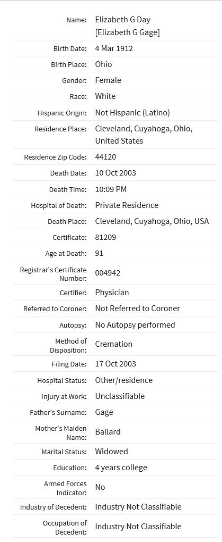Select the Mother's Maiden Name value Ballard
222x542 pixels.
pyautogui.click(x=108, y=432)
